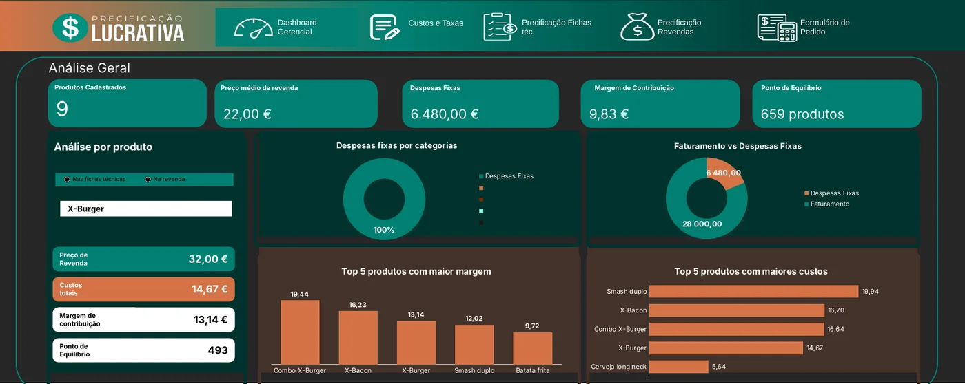965x384 pixels.
Task: Click the Custos totais 14,67 € box
Action: pos(143,289)
